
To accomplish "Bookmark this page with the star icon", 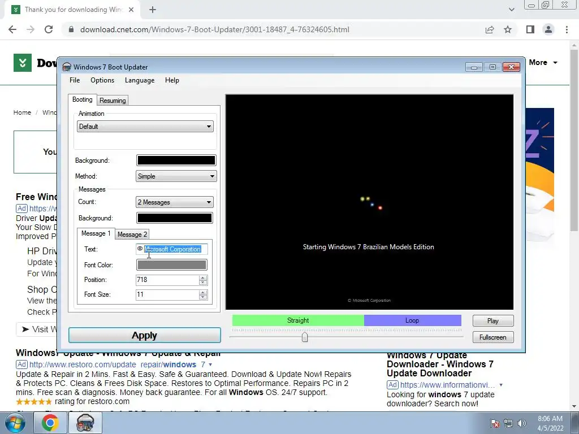I will [508, 29].
